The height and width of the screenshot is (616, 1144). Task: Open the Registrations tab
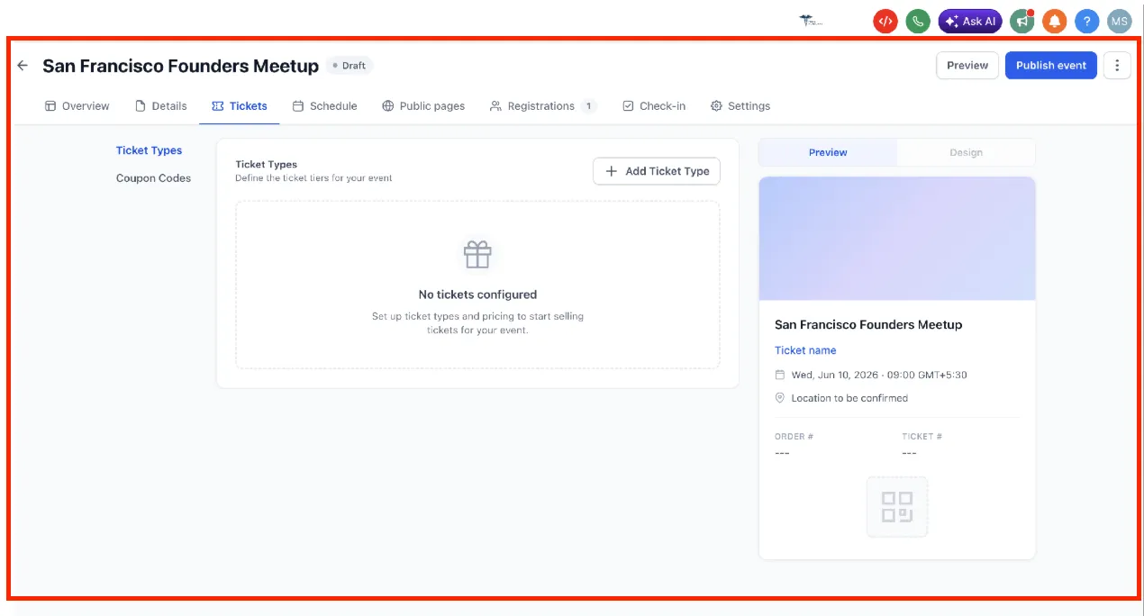point(542,106)
